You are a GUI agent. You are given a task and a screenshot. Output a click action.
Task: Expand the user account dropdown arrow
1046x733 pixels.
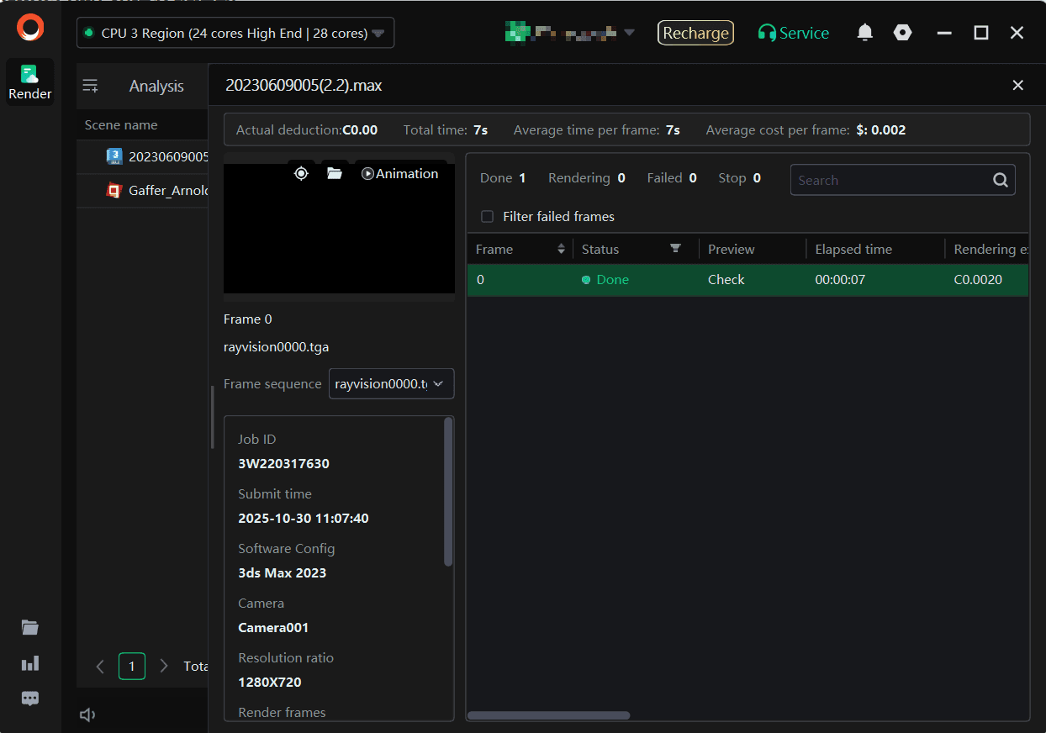point(629,33)
